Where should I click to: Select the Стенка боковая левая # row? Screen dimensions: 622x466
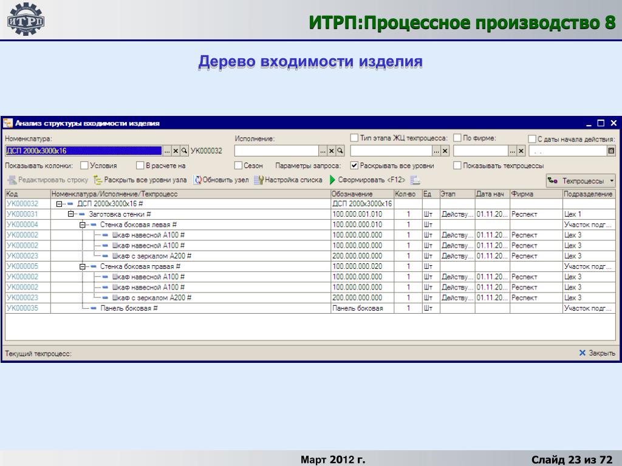coord(310,225)
